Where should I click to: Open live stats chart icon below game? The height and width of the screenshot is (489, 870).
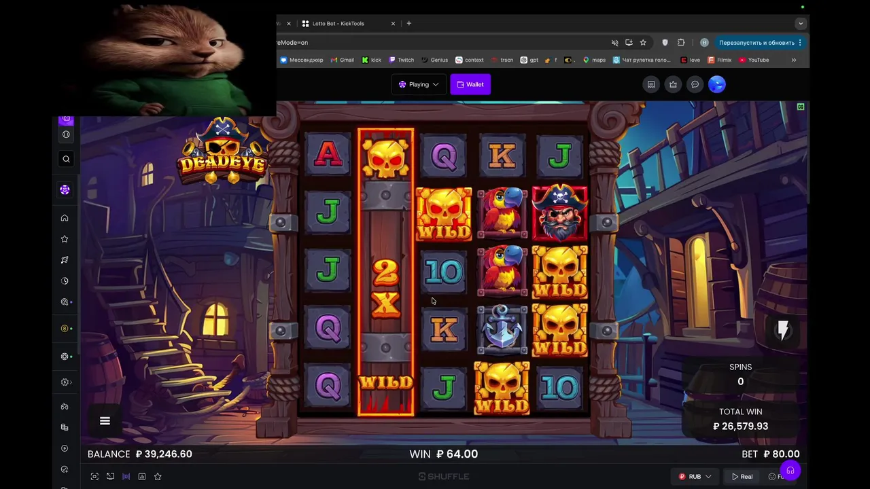pos(142,477)
